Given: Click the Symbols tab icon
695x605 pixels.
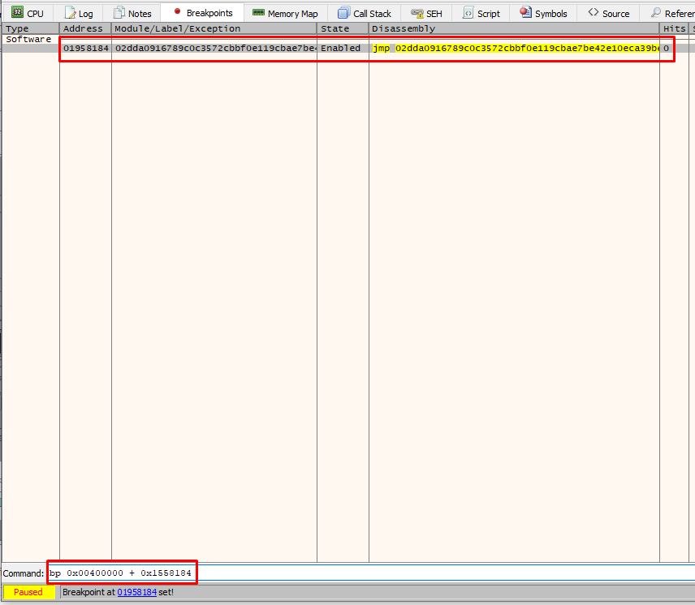Looking at the screenshot, I should (x=525, y=12).
